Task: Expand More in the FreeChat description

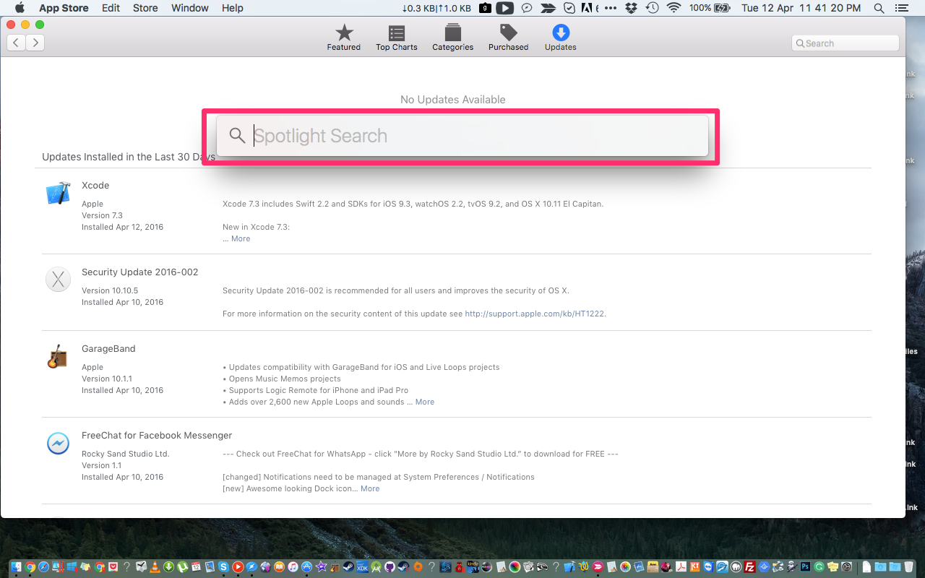Action: pos(370,488)
